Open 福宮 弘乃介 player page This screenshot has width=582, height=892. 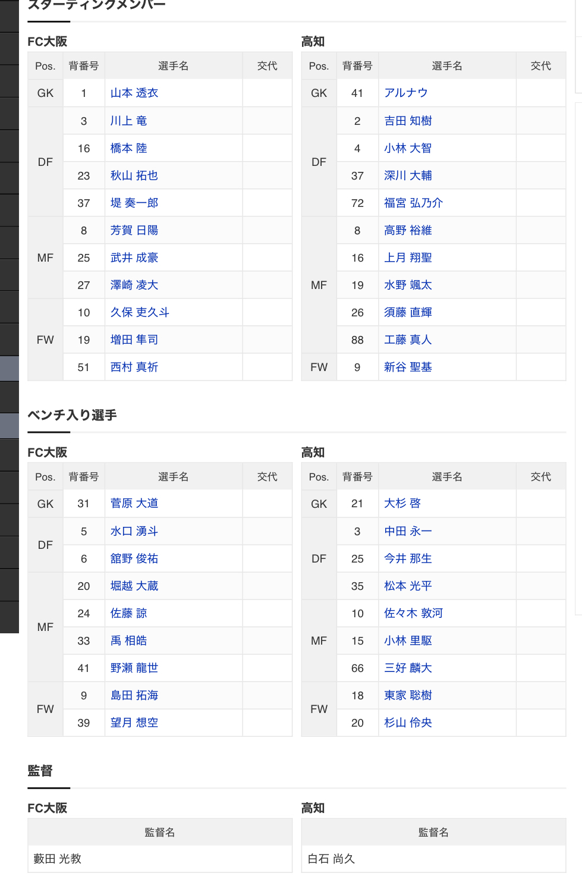(x=413, y=203)
